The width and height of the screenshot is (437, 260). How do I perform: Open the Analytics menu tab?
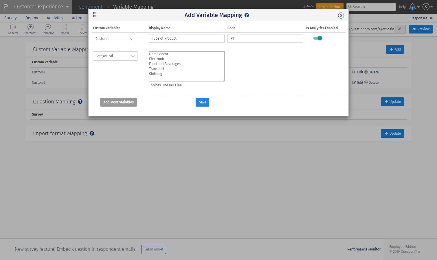[55, 18]
